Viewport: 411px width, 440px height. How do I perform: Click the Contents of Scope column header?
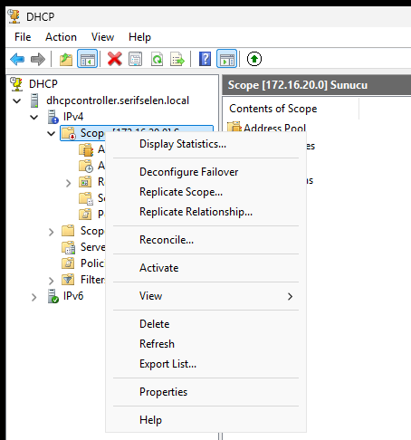(291, 109)
